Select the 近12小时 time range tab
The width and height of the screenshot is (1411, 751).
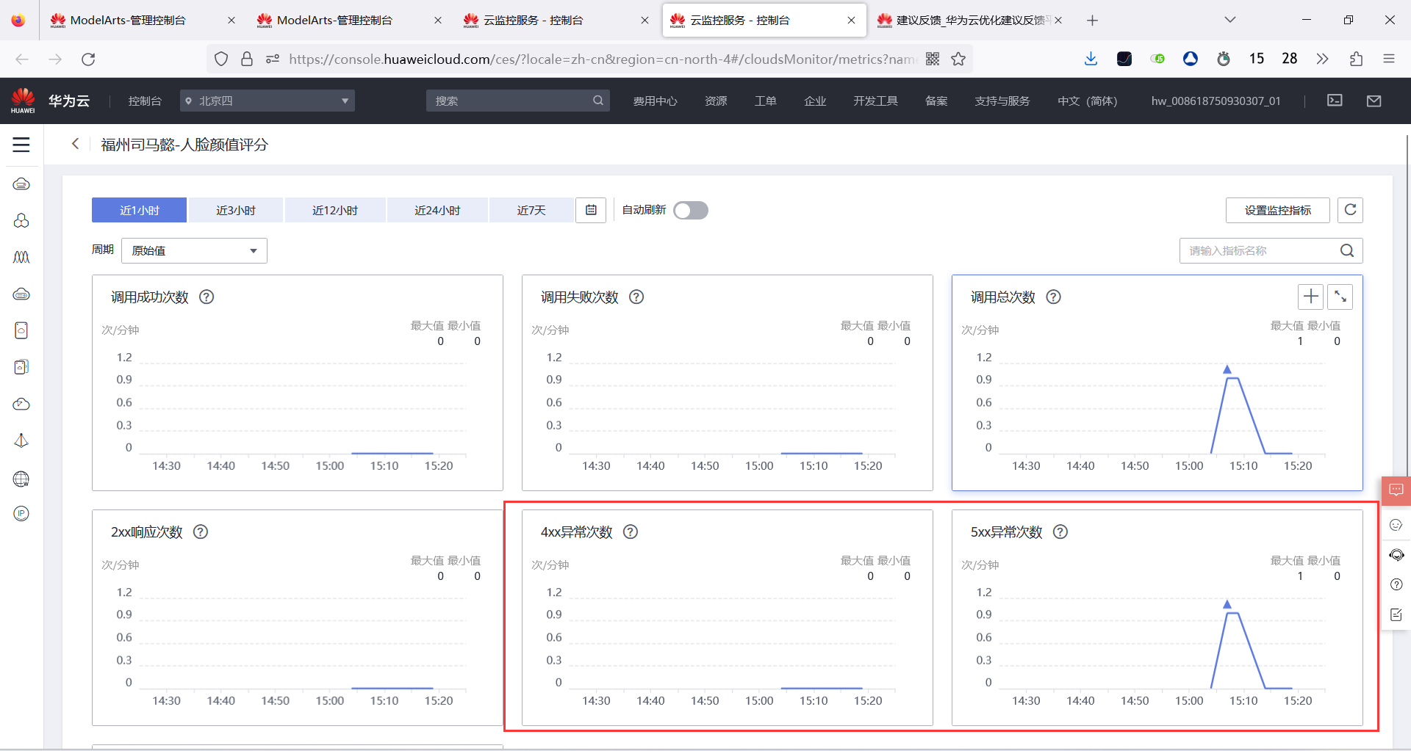pos(335,210)
